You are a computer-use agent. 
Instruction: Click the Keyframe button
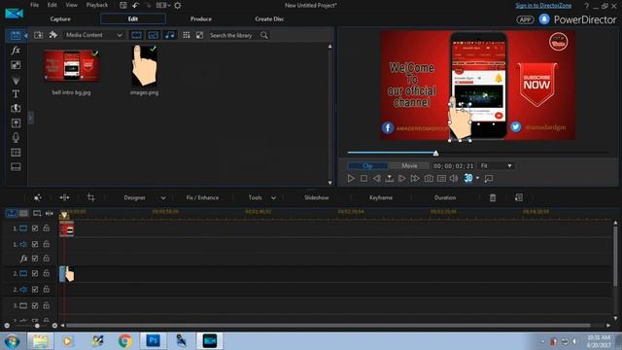pos(381,197)
